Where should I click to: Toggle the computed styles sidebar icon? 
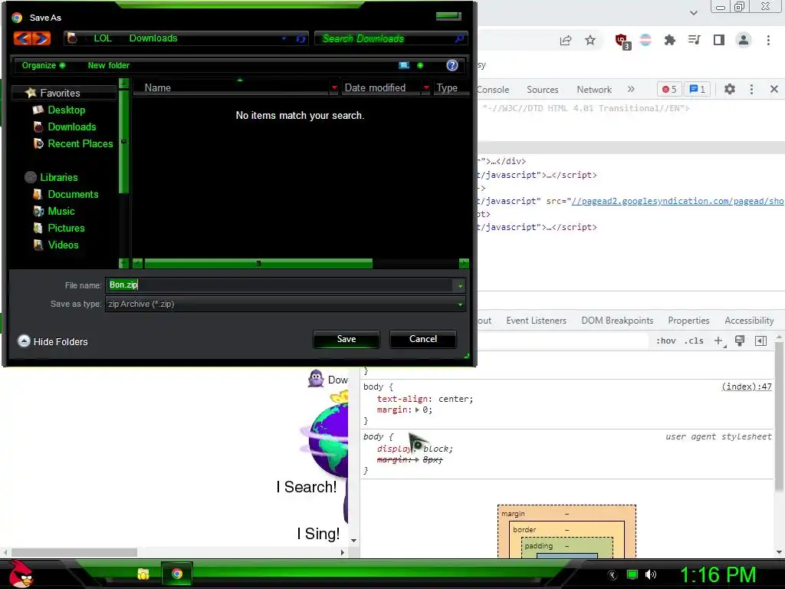click(x=761, y=341)
